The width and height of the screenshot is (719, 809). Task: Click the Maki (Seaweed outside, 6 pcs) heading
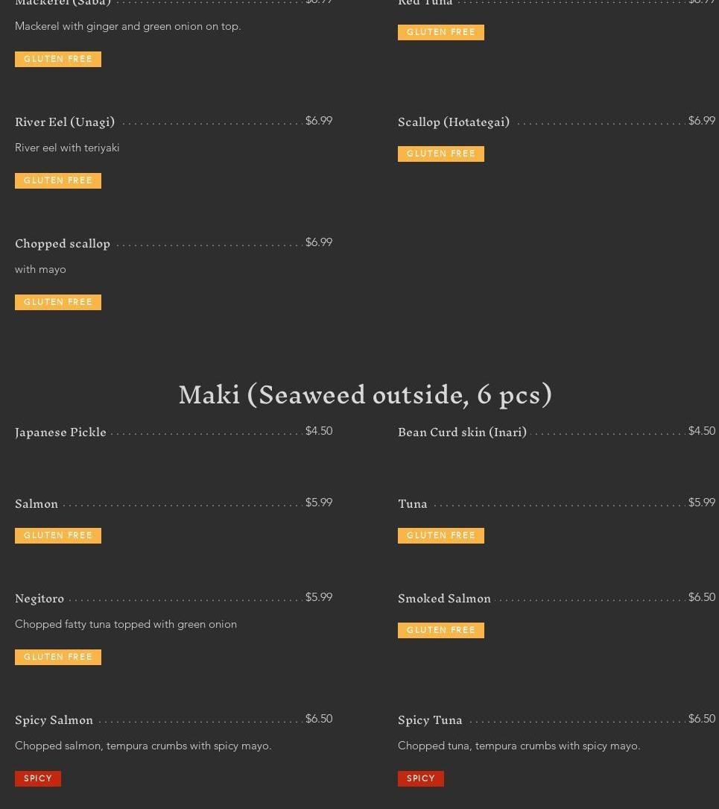coord(365,394)
